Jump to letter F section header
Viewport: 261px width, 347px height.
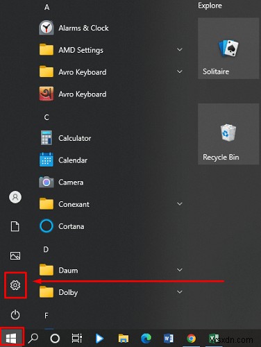(47, 315)
